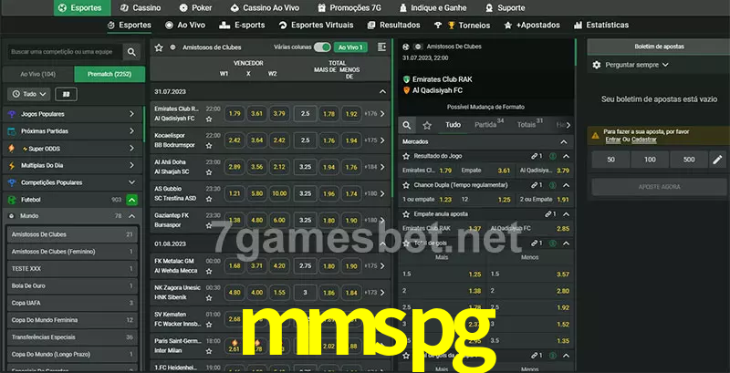Click the competition or team search field

tap(65, 52)
